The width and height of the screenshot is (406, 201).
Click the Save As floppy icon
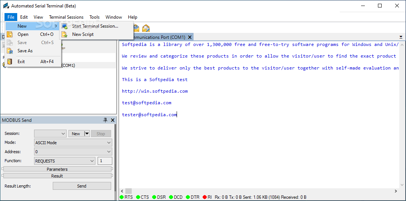point(10,51)
